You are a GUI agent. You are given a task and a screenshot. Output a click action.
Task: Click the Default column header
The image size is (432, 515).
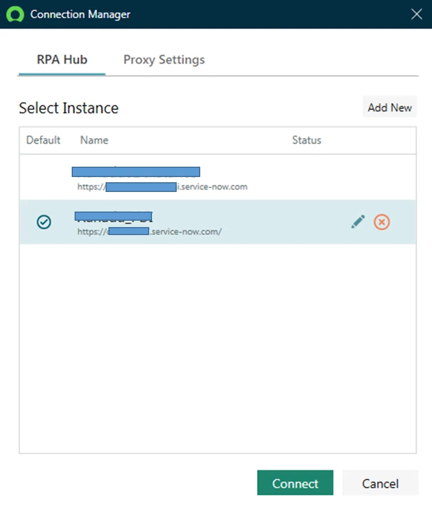click(x=43, y=140)
